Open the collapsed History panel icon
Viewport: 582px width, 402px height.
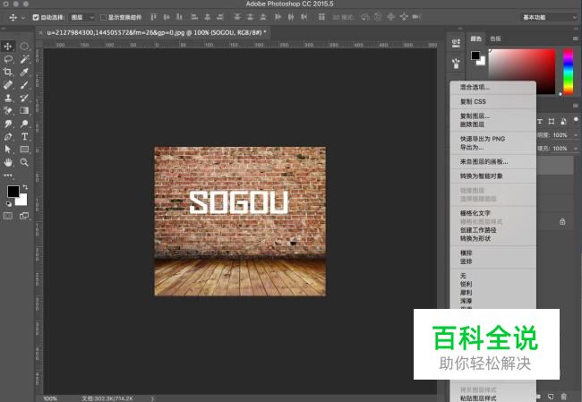tap(456, 44)
